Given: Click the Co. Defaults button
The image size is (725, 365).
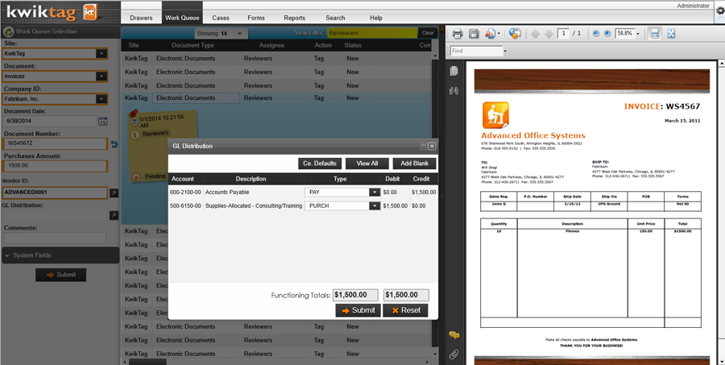Looking at the screenshot, I should pyautogui.click(x=320, y=164).
